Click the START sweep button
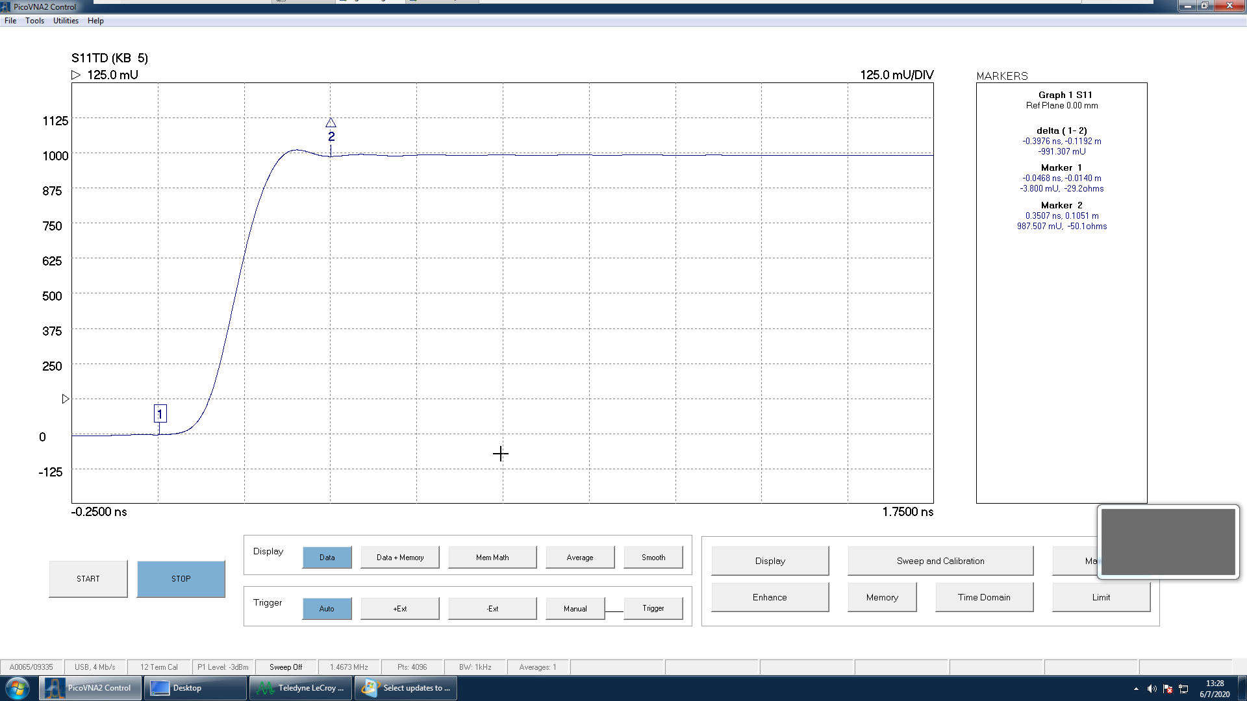 click(88, 578)
